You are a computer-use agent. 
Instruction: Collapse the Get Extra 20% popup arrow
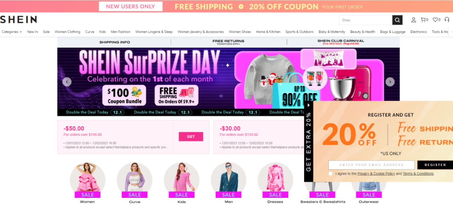pyautogui.click(x=309, y=105)
